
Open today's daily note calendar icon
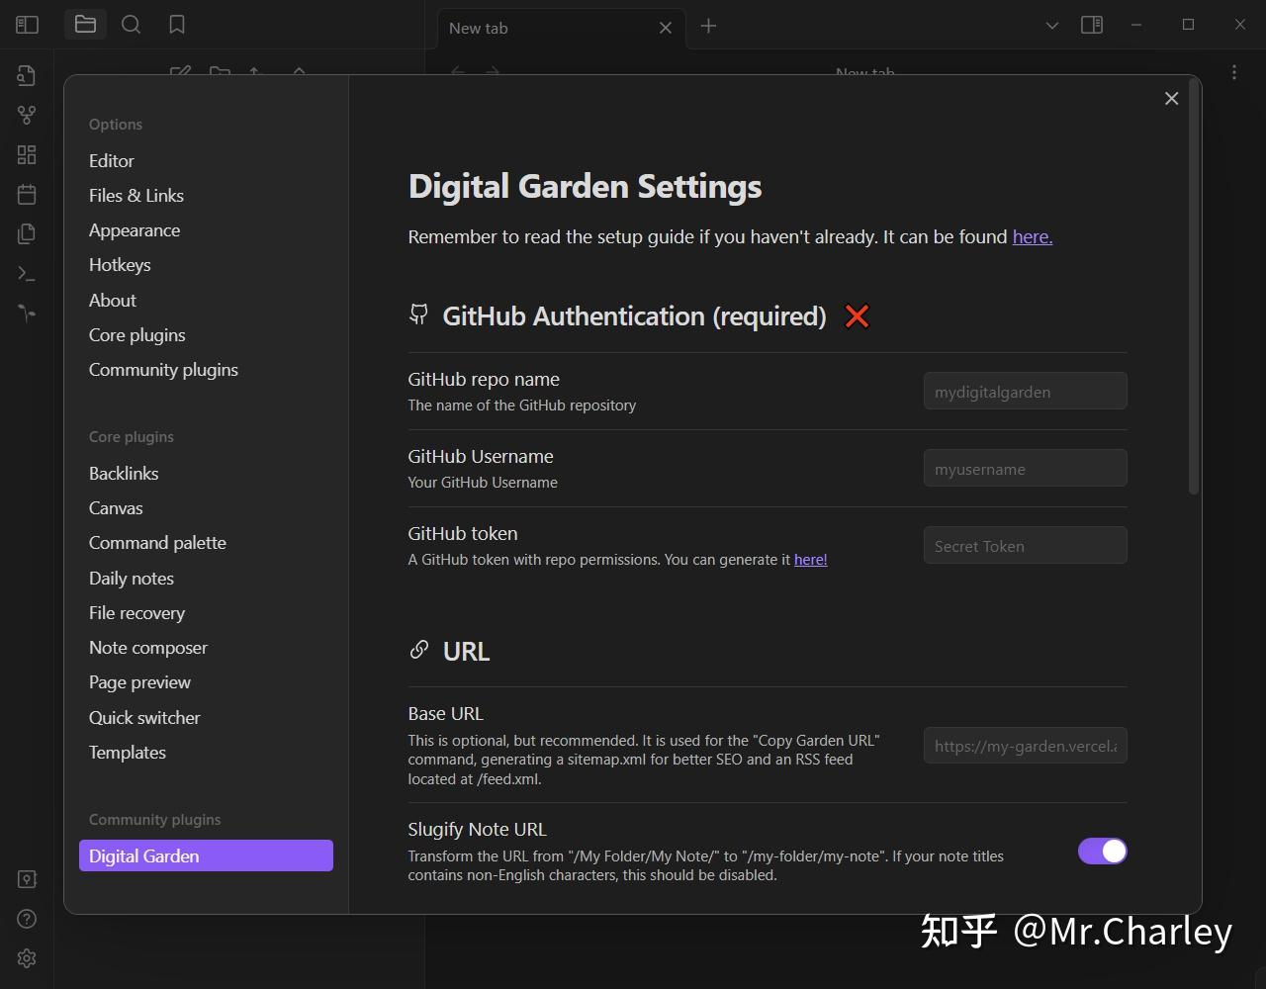coord(27,195)
